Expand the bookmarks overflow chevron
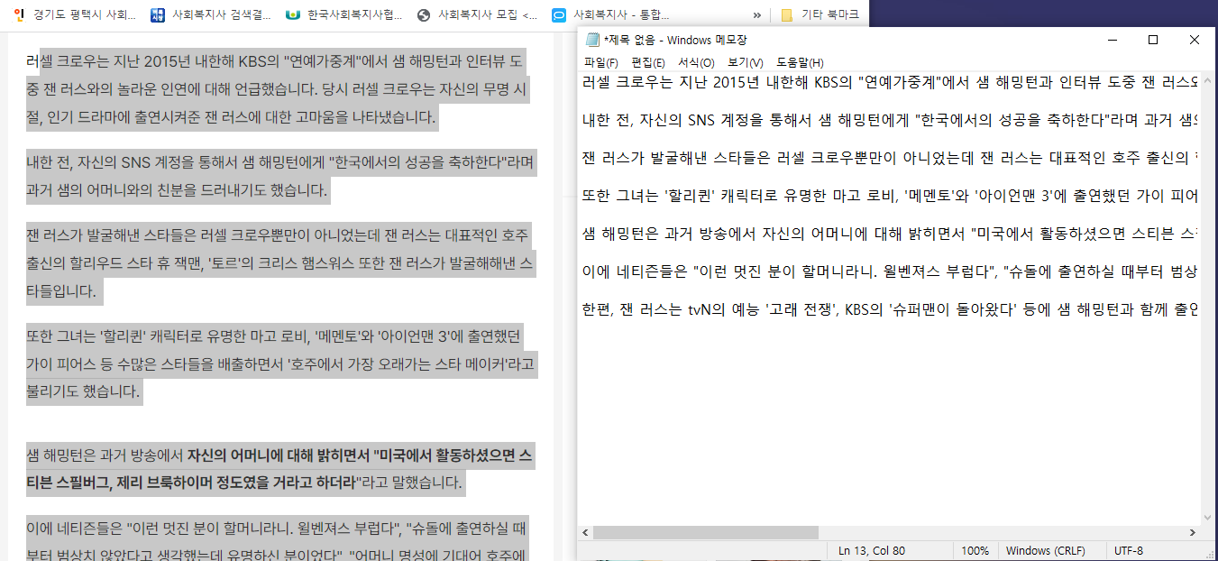The width and height of the screenshot is (1218, 561). click(757, 14)
